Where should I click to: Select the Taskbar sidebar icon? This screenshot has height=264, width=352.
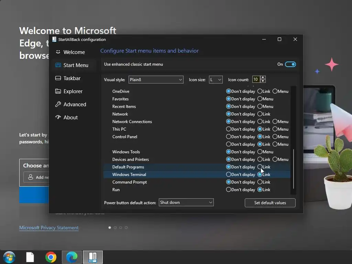(58, 78)
